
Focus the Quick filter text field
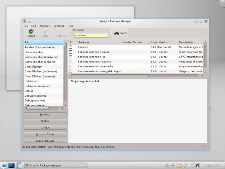click(x=91, y=35)
